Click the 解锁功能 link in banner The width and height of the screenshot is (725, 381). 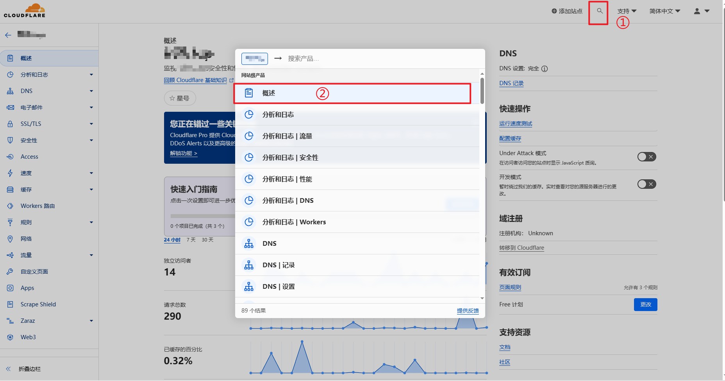pyautogui.click(x=184, y=153)
